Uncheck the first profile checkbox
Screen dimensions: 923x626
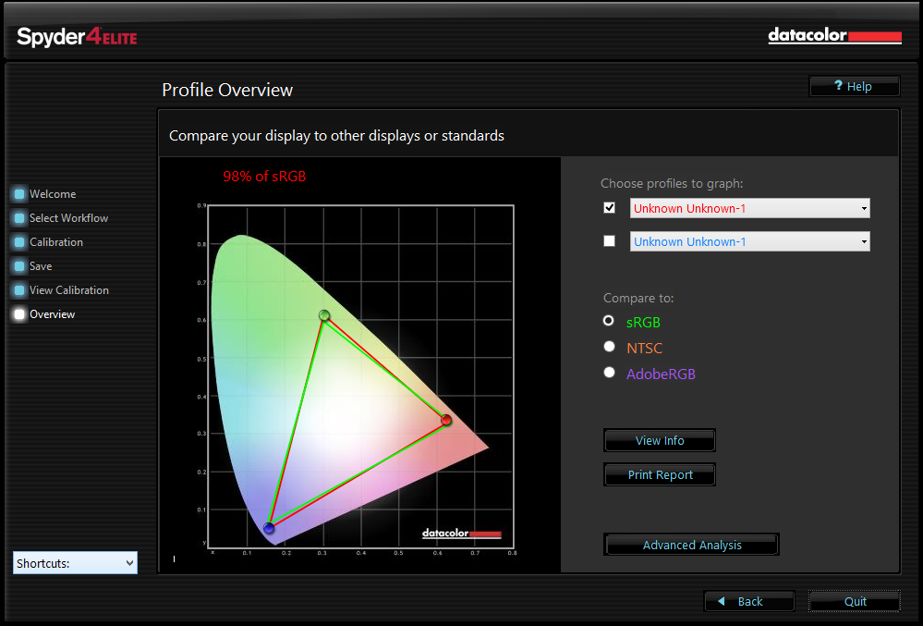609,208
